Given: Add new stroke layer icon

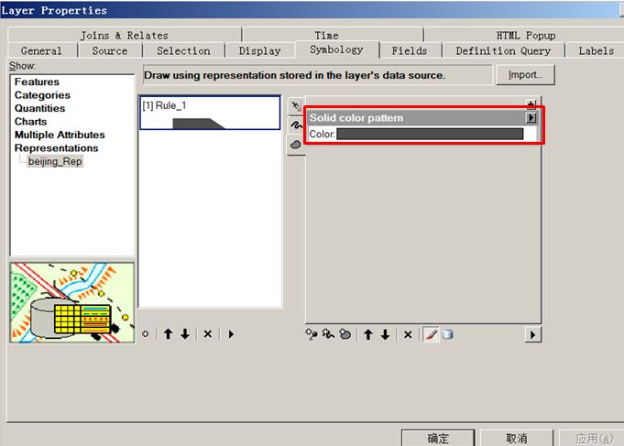Looking at the screenshot, I should pos(328,334).
